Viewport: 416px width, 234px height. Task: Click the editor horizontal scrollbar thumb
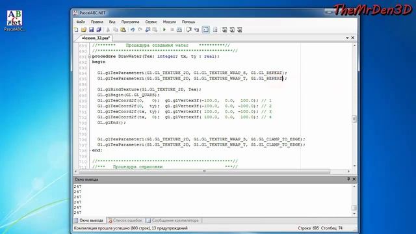204,172
